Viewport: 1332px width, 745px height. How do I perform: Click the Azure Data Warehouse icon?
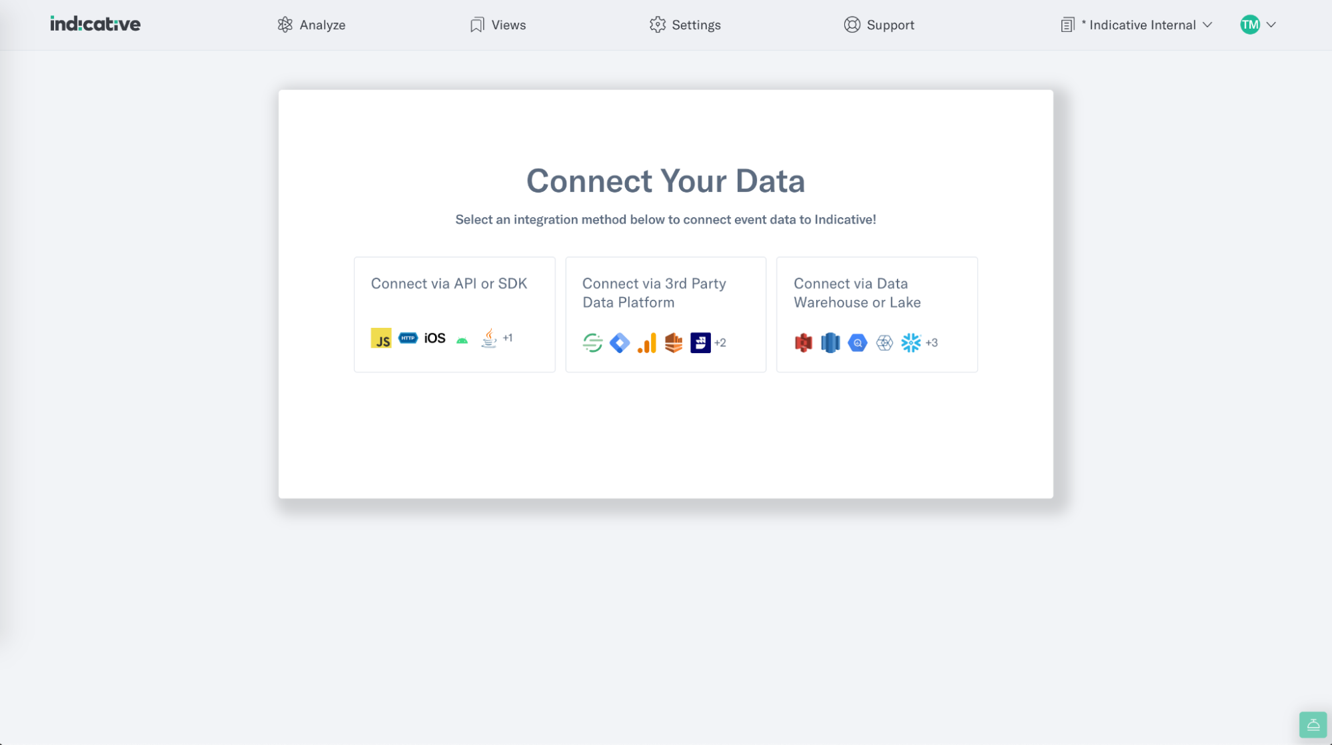[830, 343]
